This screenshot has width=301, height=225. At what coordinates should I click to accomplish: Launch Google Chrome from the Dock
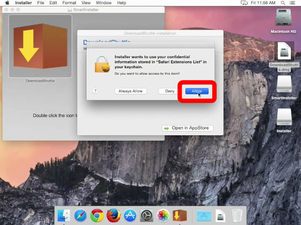tap(97, 215)
